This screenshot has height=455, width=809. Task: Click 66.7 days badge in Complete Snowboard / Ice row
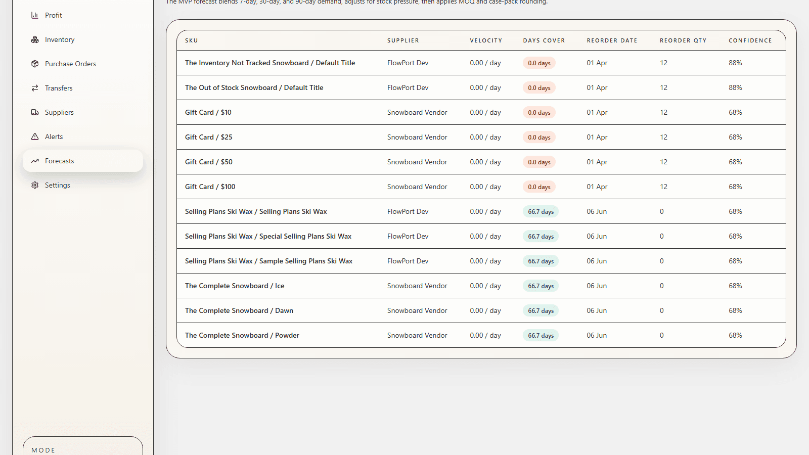click(x=541, y=286)
